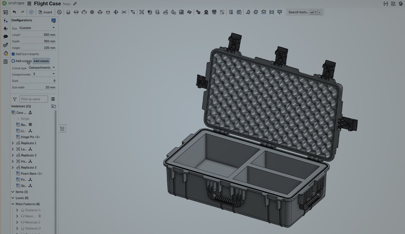The image size is (405, 234).
Task: Toggle the instance list view icon
Action: point(53,99)
